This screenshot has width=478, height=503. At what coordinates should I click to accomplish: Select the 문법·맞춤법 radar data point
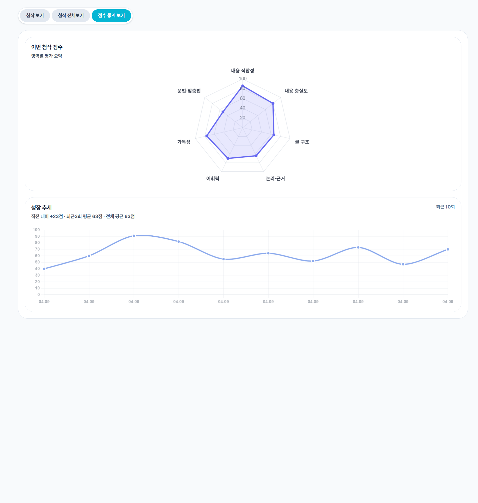pos(223,112)
